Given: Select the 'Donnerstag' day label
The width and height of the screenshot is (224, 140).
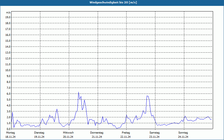Looking at the screenshot, I should click(x=97, y=132).
